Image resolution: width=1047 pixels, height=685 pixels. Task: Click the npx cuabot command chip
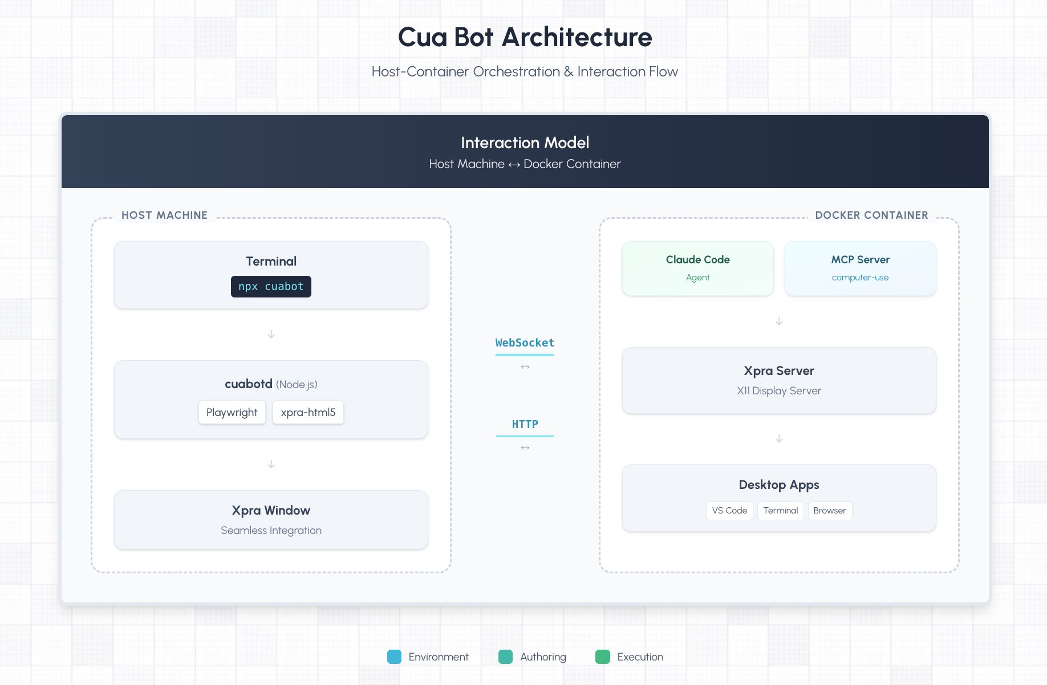(x=271, y=287)
